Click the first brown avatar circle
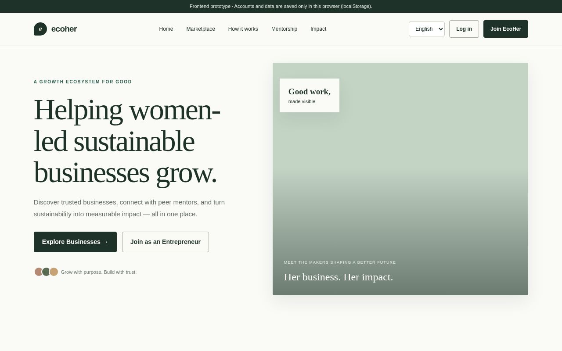Image resolution: width=562 pixels, height=351 pixels. click(39, 272)
